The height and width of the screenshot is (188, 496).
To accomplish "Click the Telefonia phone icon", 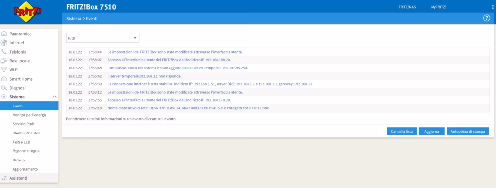I will [4, 52].
